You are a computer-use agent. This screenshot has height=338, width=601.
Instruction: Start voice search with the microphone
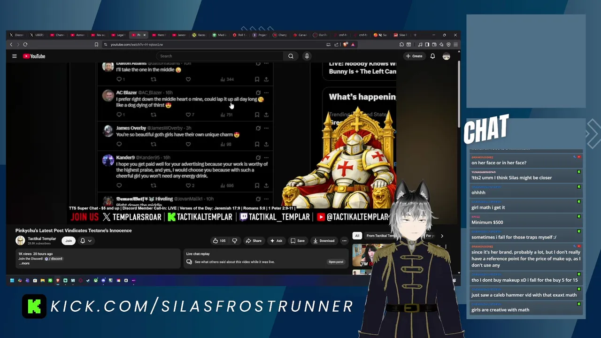coord(307,56)
